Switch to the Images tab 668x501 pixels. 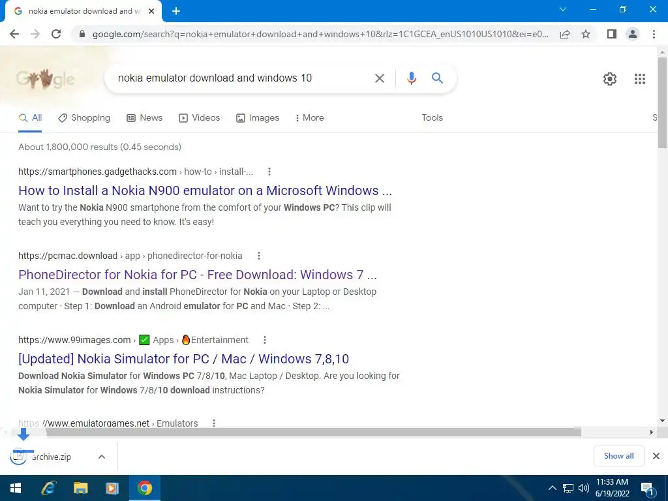(x=257, y=118)
